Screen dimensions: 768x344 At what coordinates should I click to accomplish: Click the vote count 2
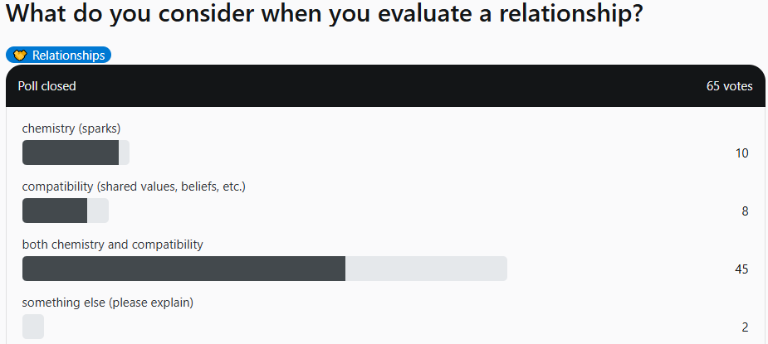(745, 327)
